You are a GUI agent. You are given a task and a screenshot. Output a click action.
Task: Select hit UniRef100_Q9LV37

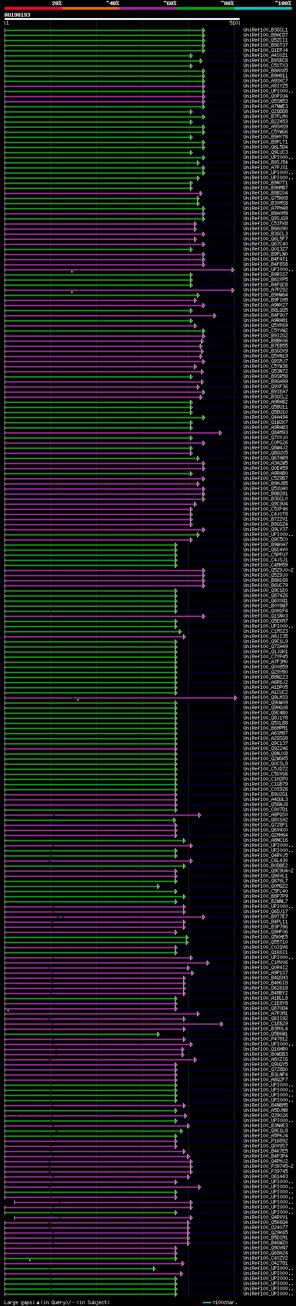coord(265,529)
